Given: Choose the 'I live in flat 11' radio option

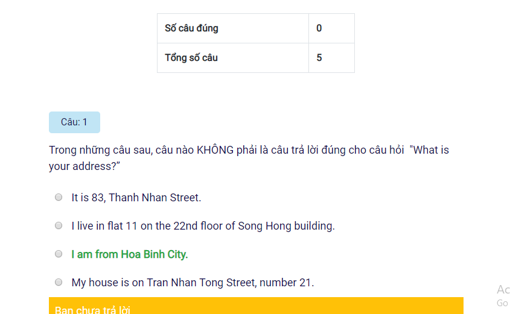Looking at the screenshot, I should 59,225.
